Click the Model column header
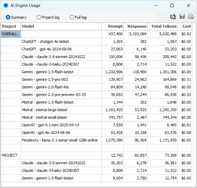The width and height of the screenshot is (197, 188). coord(61,26)
